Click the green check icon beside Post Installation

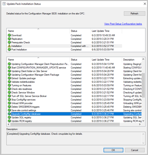tap(9, 49)
